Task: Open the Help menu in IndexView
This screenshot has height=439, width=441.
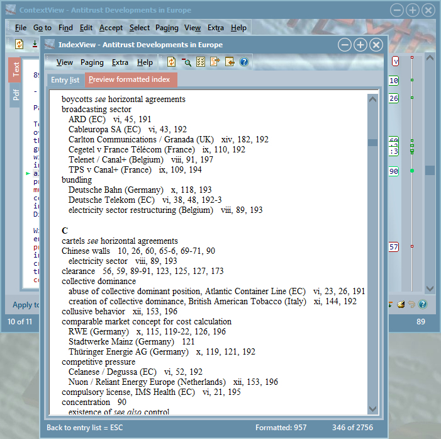Action: (145, 62)
